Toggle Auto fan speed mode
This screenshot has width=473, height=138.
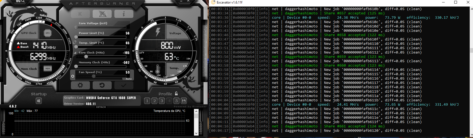(x=129, y=79)
